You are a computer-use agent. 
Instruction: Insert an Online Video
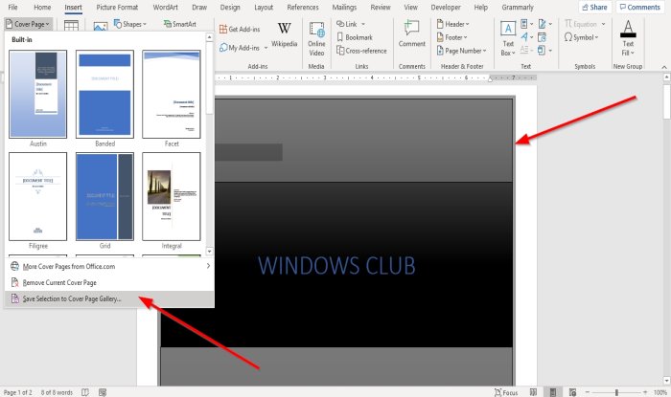[x=316, y=39]
